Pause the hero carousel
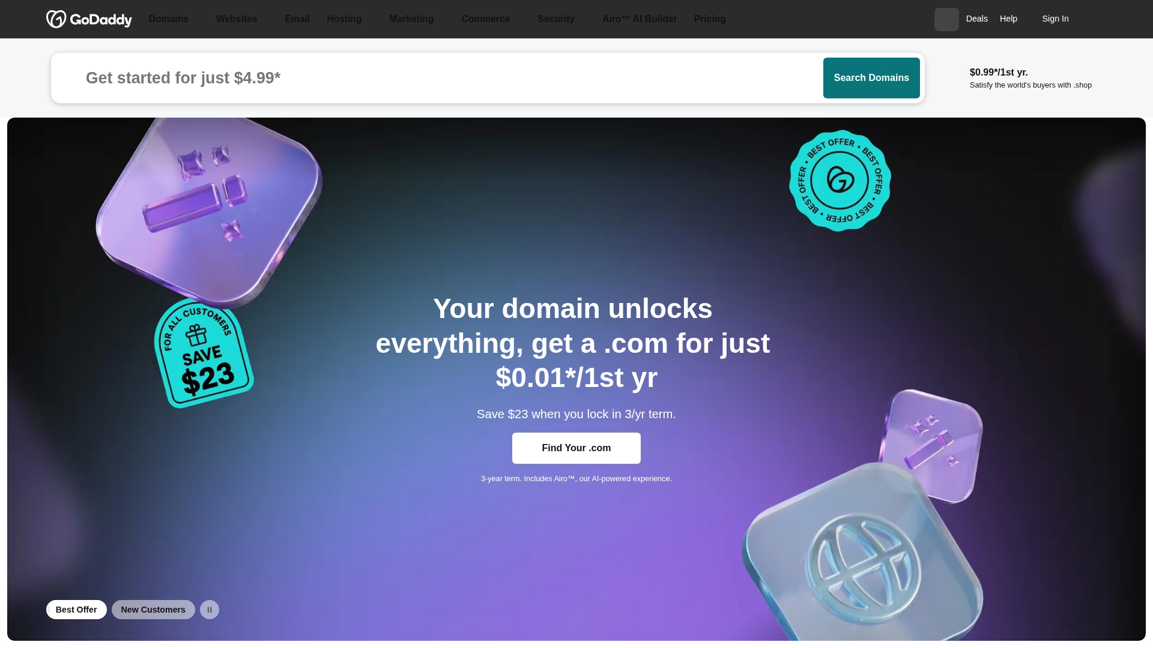This screenshot has width=1153, height=648. [x=210, y=610]
